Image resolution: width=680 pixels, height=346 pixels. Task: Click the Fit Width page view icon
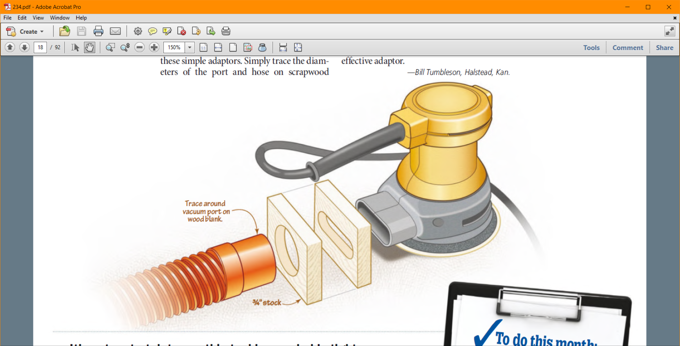218,47
